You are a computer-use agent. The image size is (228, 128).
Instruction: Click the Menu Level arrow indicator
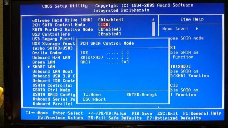pyautogui.click(x=197, y=29)
